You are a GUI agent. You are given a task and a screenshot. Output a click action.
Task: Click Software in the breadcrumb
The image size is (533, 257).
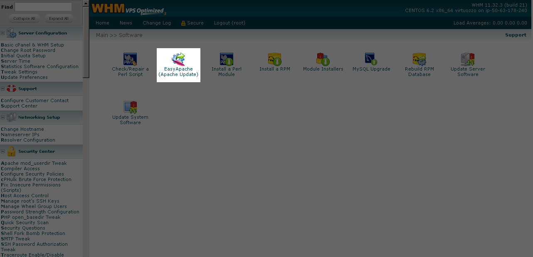131,35
